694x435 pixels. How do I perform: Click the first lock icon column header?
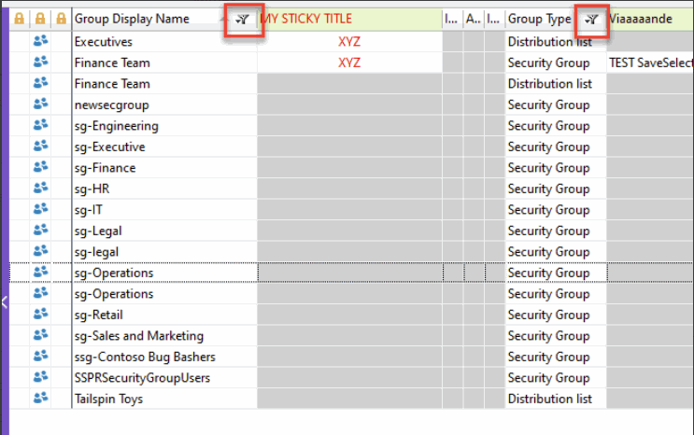19,19
